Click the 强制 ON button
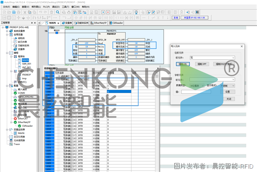The image size is (257, 172). [x=184, y=64]
